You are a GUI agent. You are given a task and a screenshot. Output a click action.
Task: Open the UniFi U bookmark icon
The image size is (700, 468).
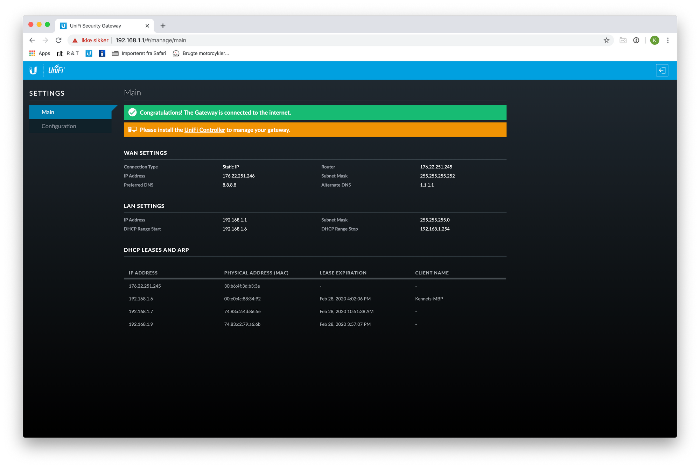[89, 53]
